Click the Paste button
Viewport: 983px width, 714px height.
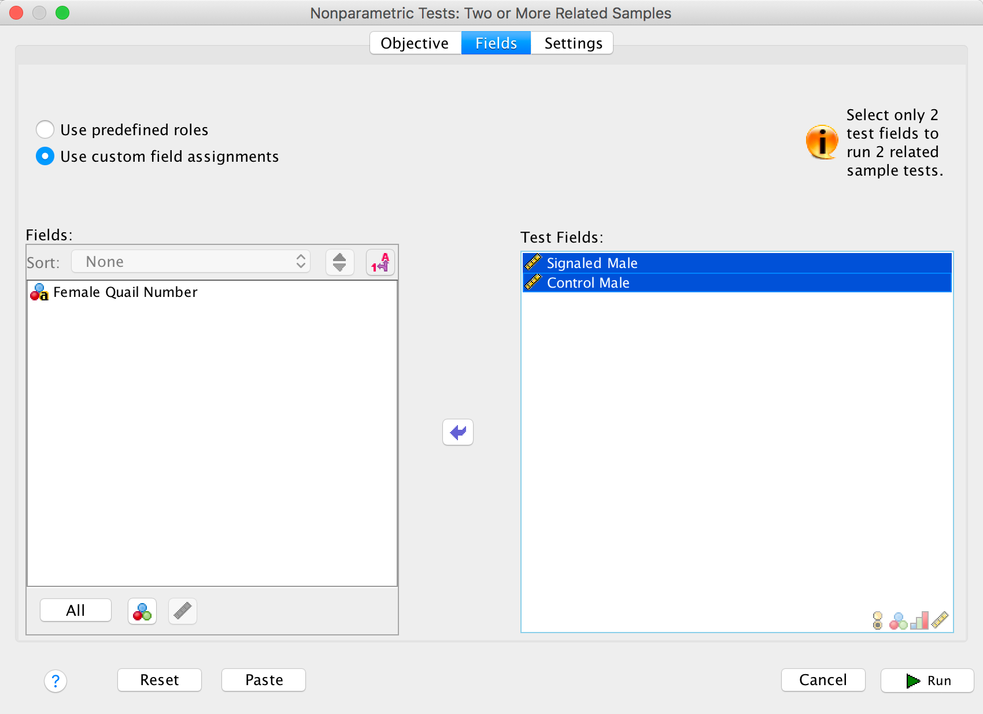(264, 680)
